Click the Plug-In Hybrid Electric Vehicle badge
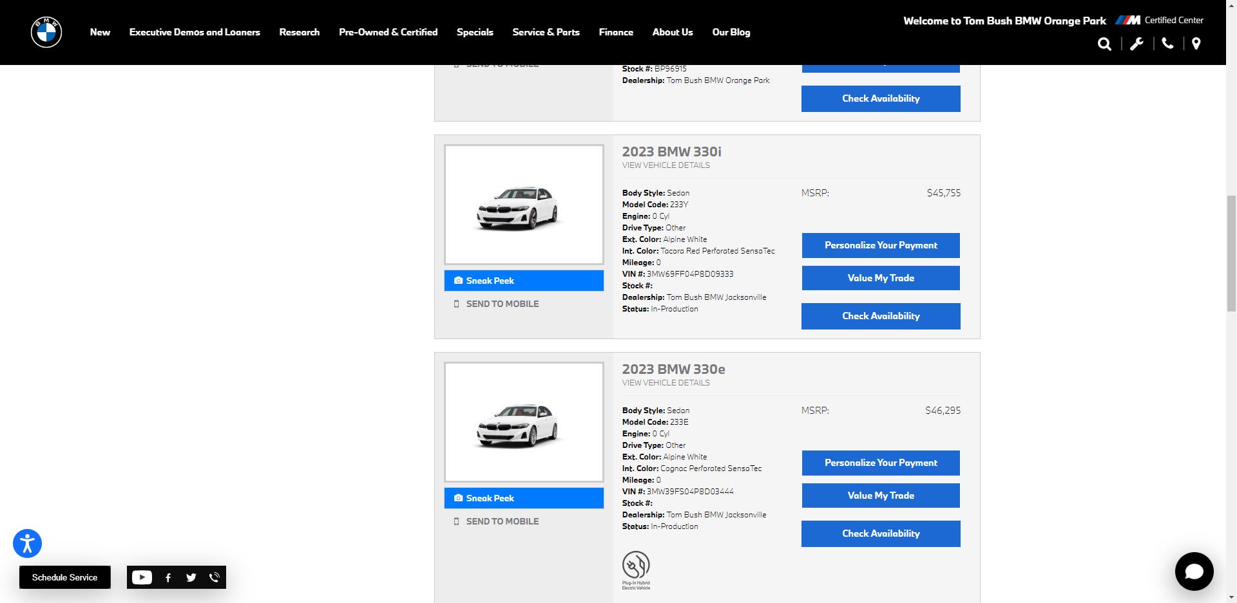Image resolution: width=1237 pixels, height=603 pixels. [x=636, y=570]
